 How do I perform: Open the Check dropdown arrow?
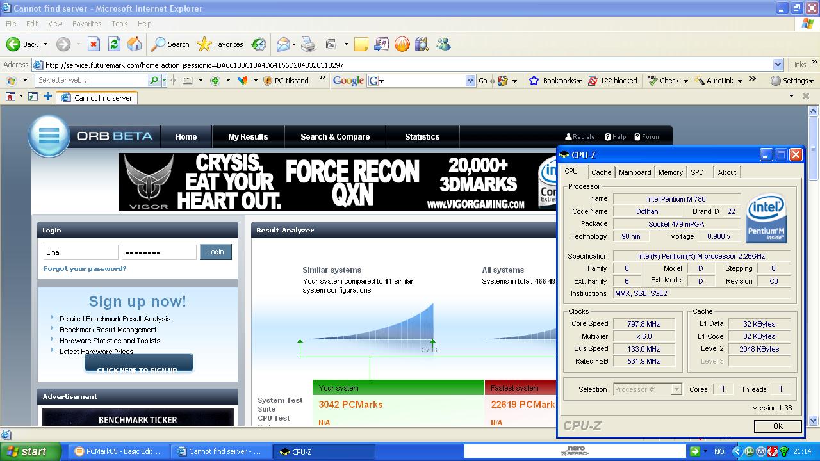(685, 81)
